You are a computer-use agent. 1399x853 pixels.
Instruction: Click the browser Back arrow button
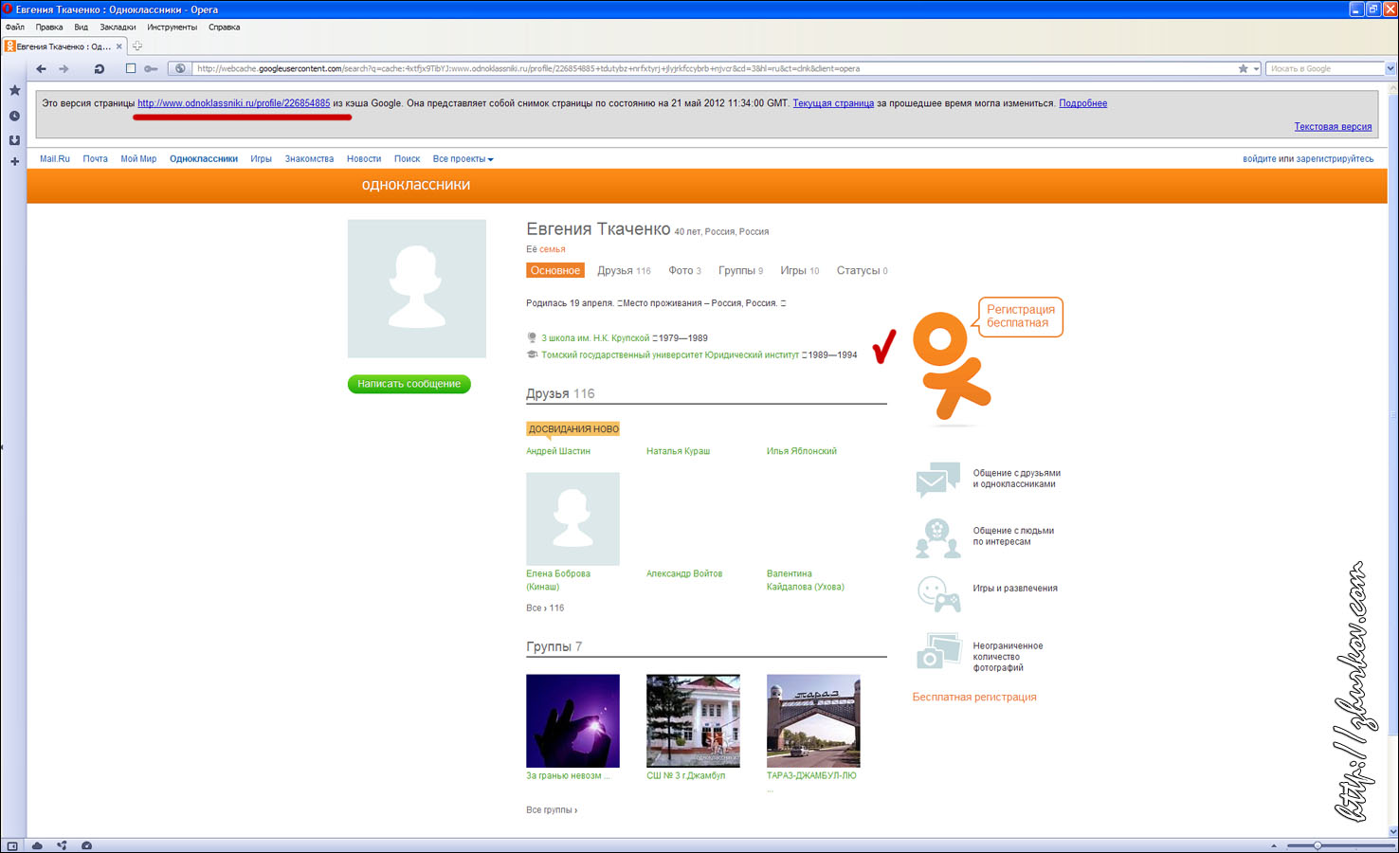[41, 68]
